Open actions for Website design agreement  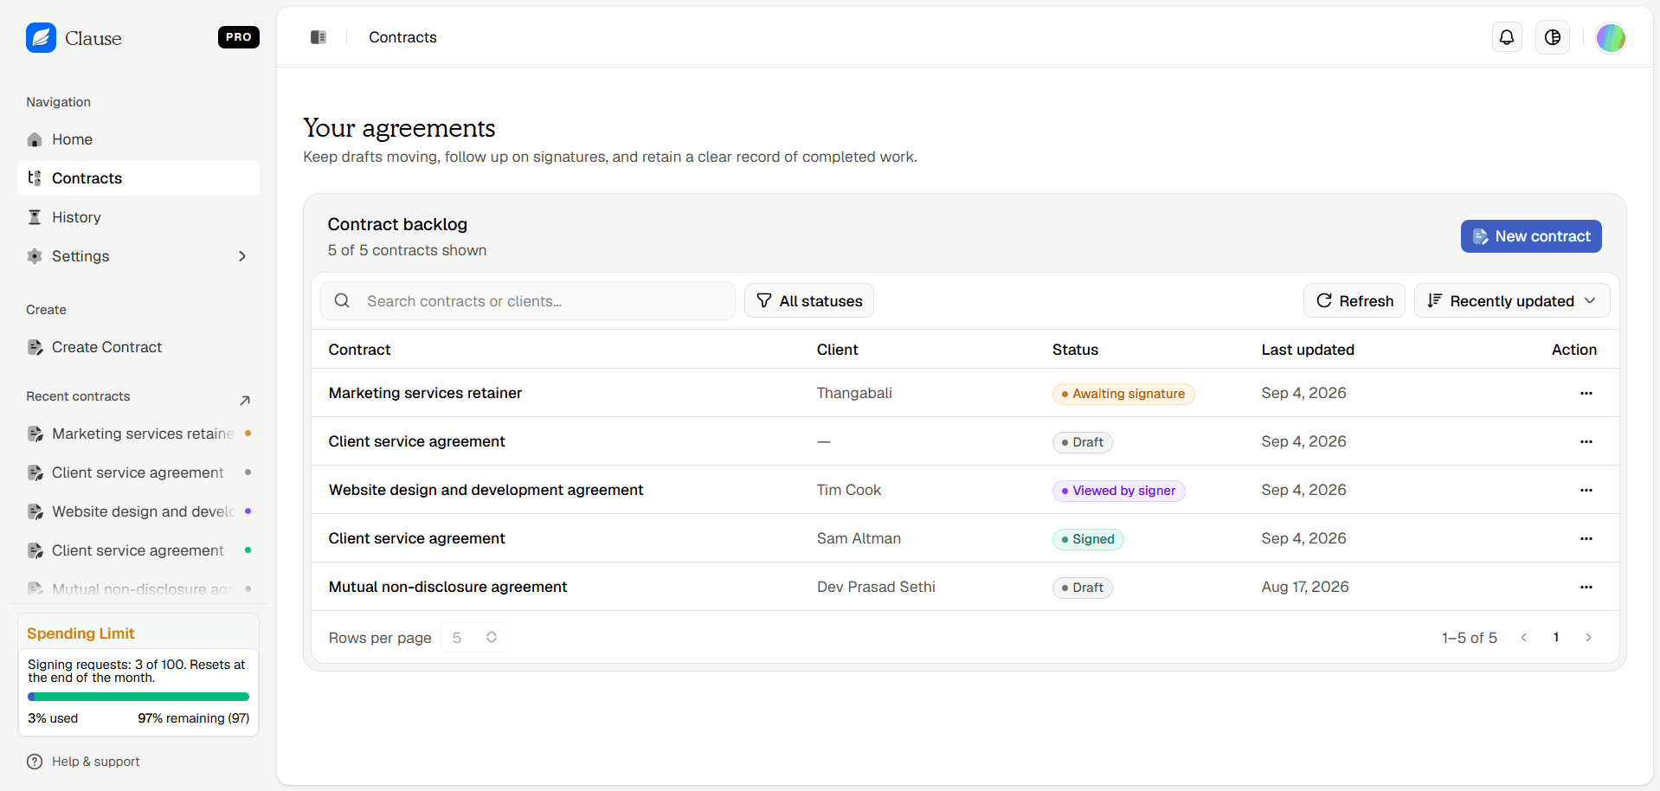click(x=1586, y=490)
